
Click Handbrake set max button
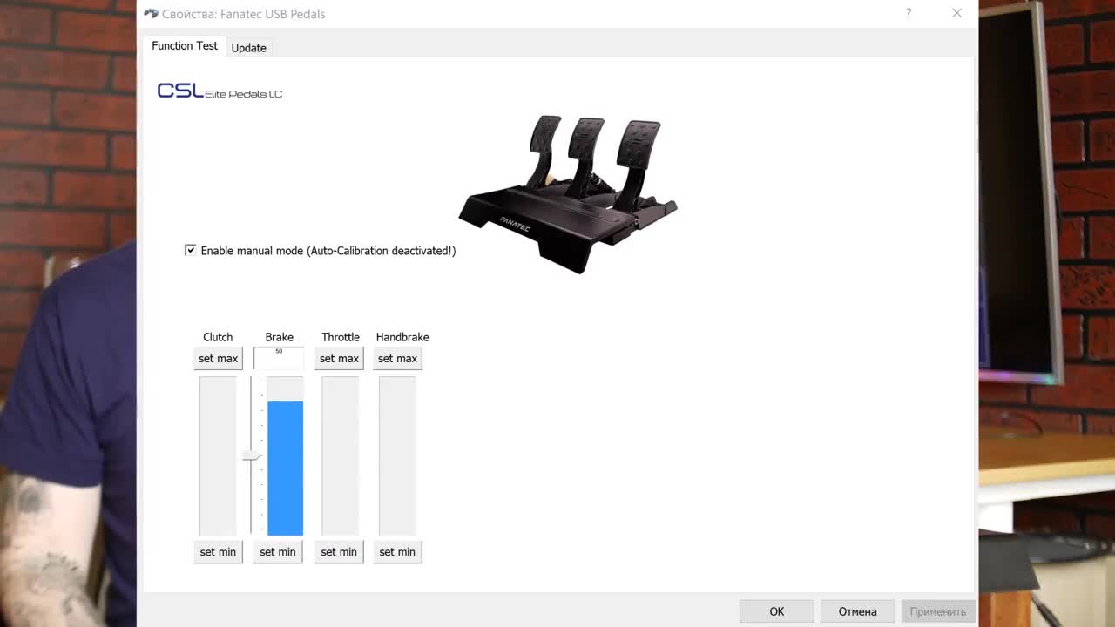coord(397,359)
